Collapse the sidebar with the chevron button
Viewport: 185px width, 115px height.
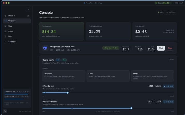29,10
